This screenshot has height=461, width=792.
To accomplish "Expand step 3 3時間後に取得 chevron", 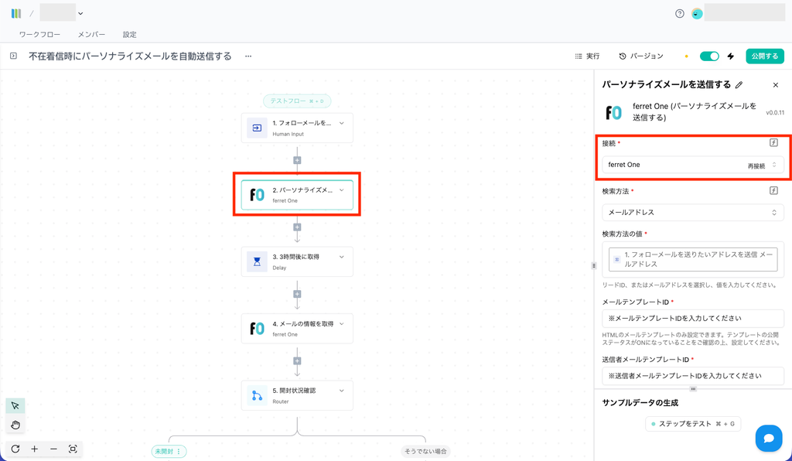I will [342, 257].
